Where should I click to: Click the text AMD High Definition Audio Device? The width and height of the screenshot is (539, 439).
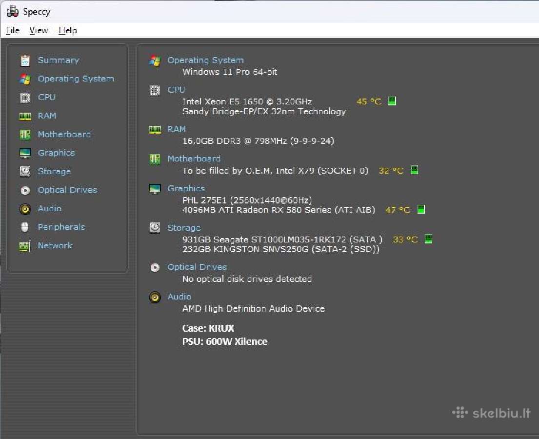point(253,309)
